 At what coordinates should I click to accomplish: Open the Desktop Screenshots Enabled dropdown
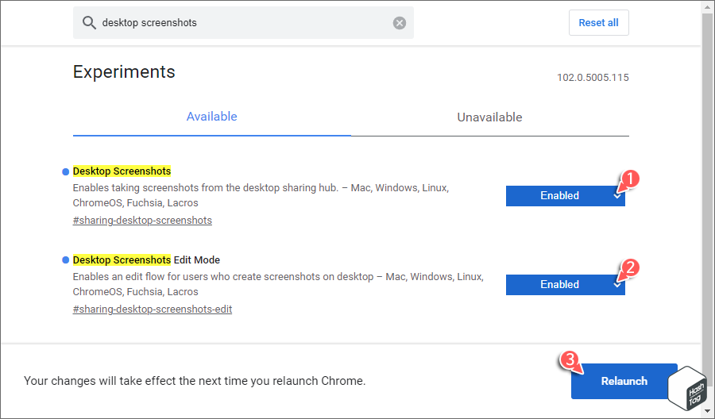coord(565,196)
